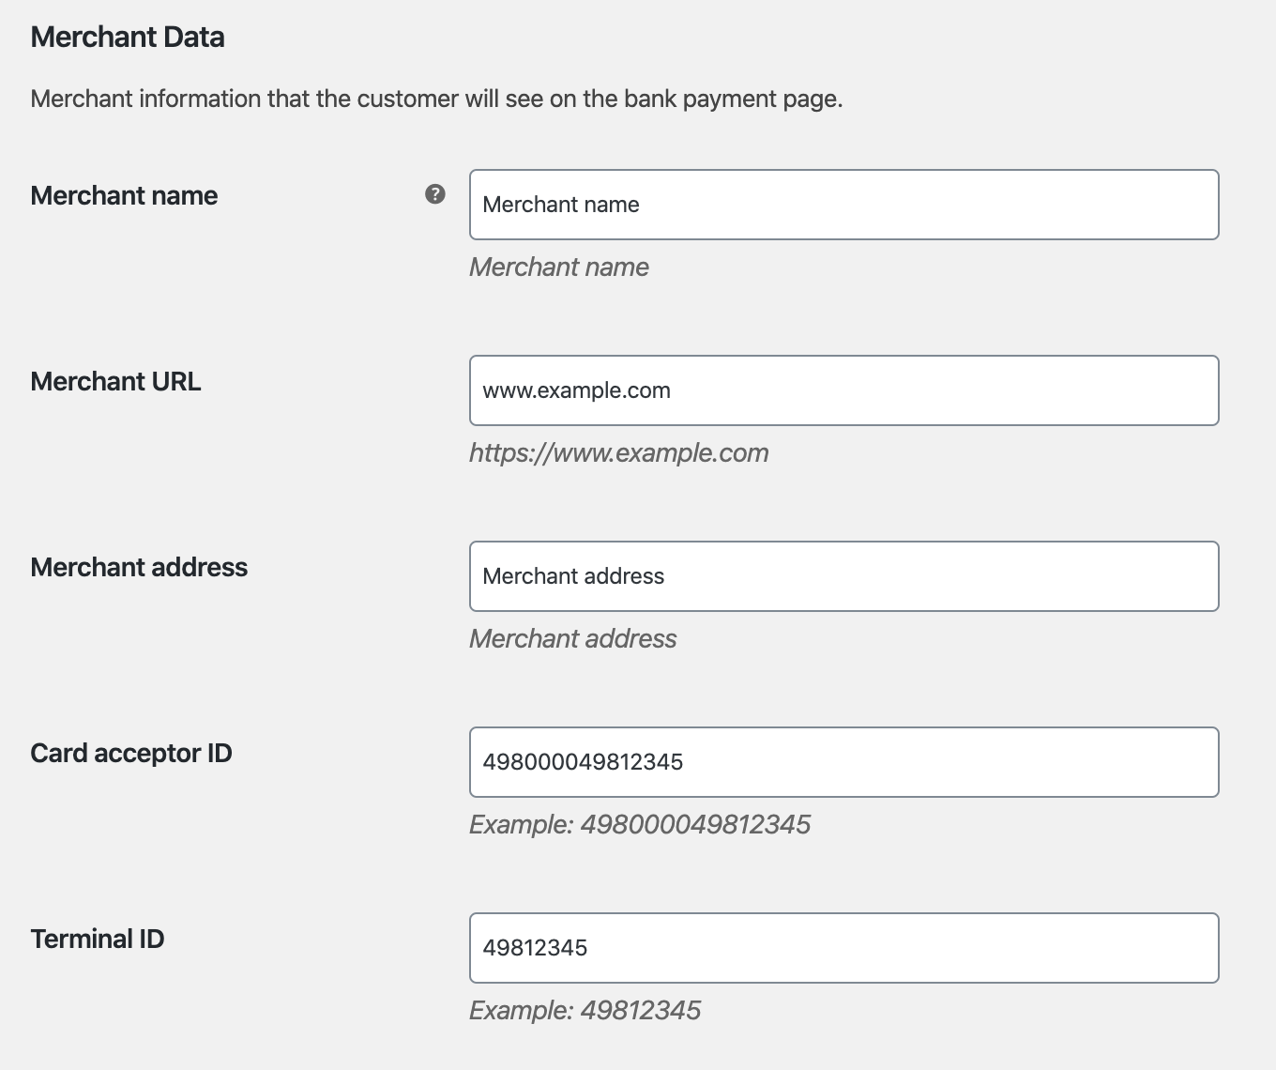Image resolution: width=1276 pixels, height=1070 pixels.
Task: Focus the Merchant name input field
Action: click(x=843, y=205)
